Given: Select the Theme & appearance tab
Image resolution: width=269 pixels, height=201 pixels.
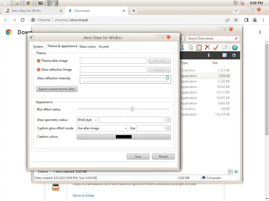Looking at the screenshot, I should 62,46.
